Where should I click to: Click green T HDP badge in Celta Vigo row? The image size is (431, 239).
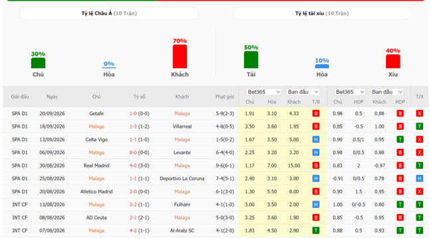tap(400, 140)
